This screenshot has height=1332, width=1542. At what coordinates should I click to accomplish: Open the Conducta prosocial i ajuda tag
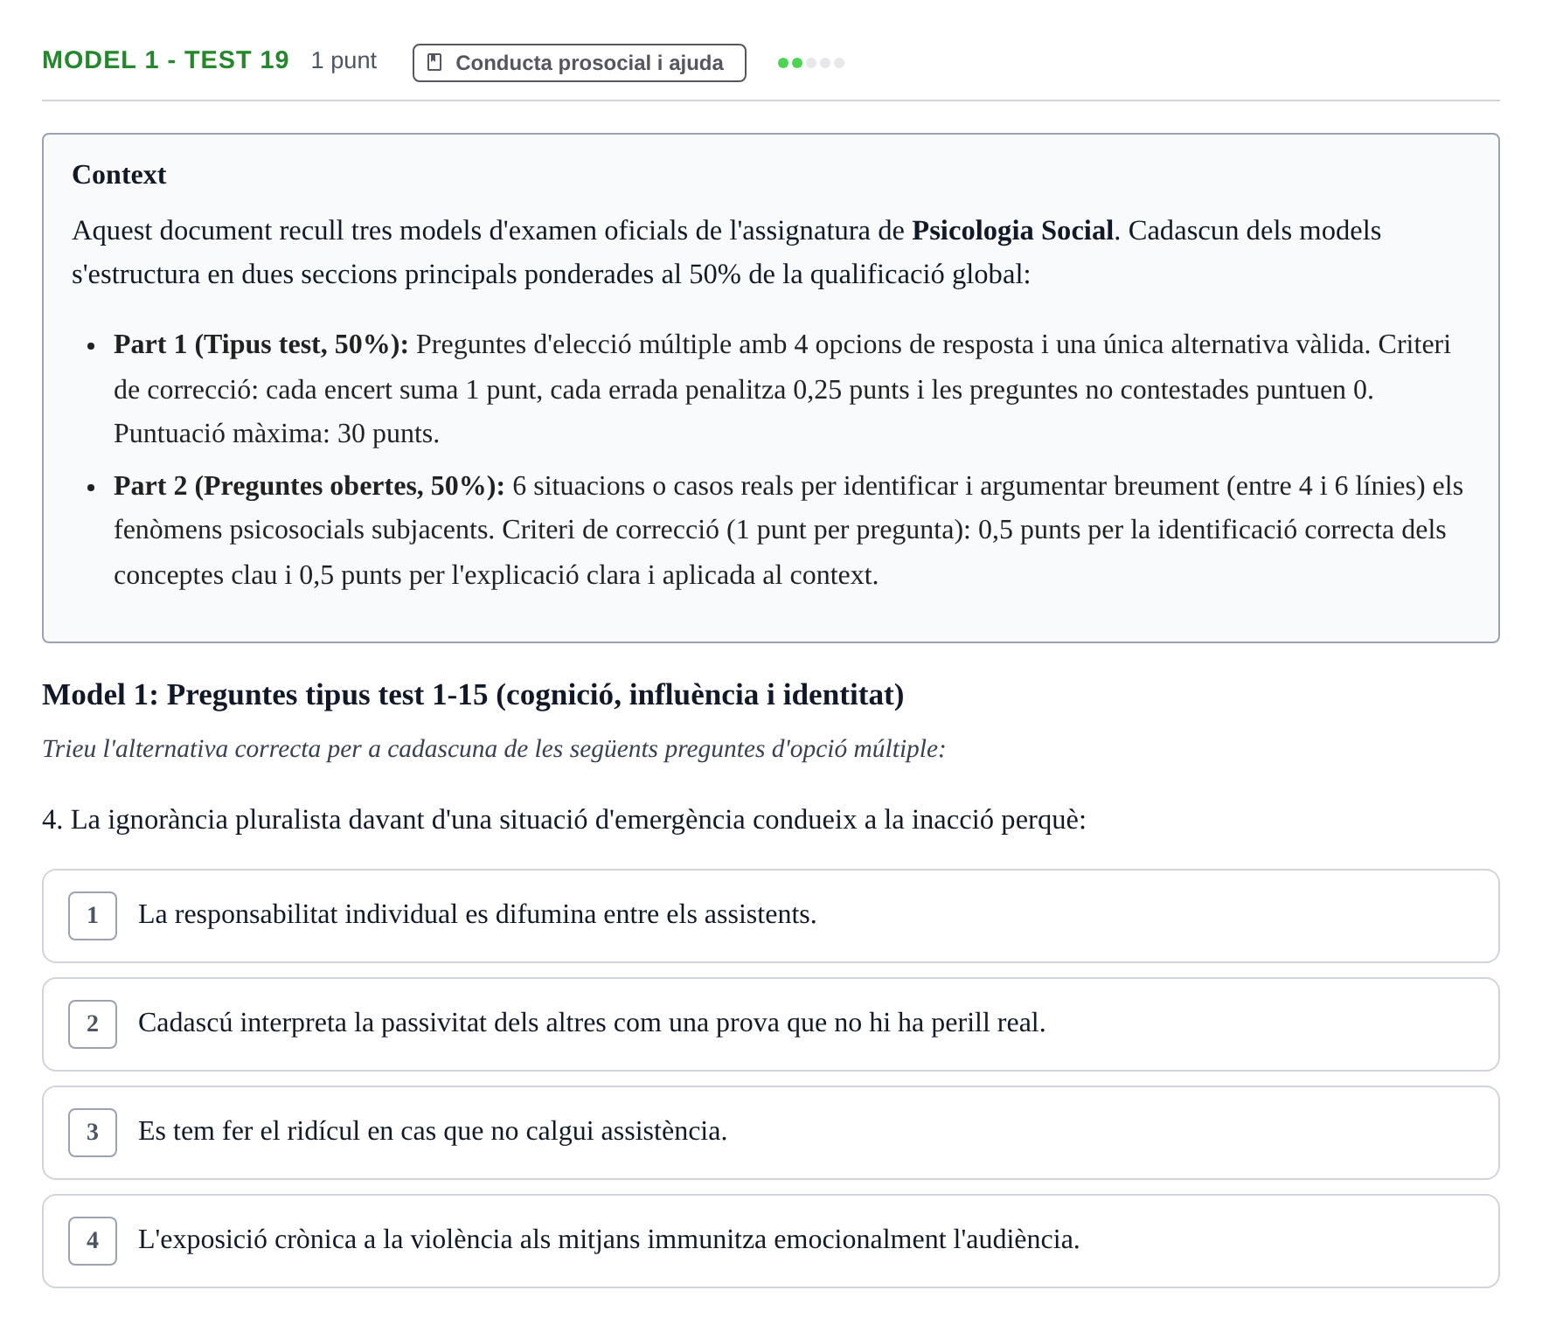pos(579,63)
